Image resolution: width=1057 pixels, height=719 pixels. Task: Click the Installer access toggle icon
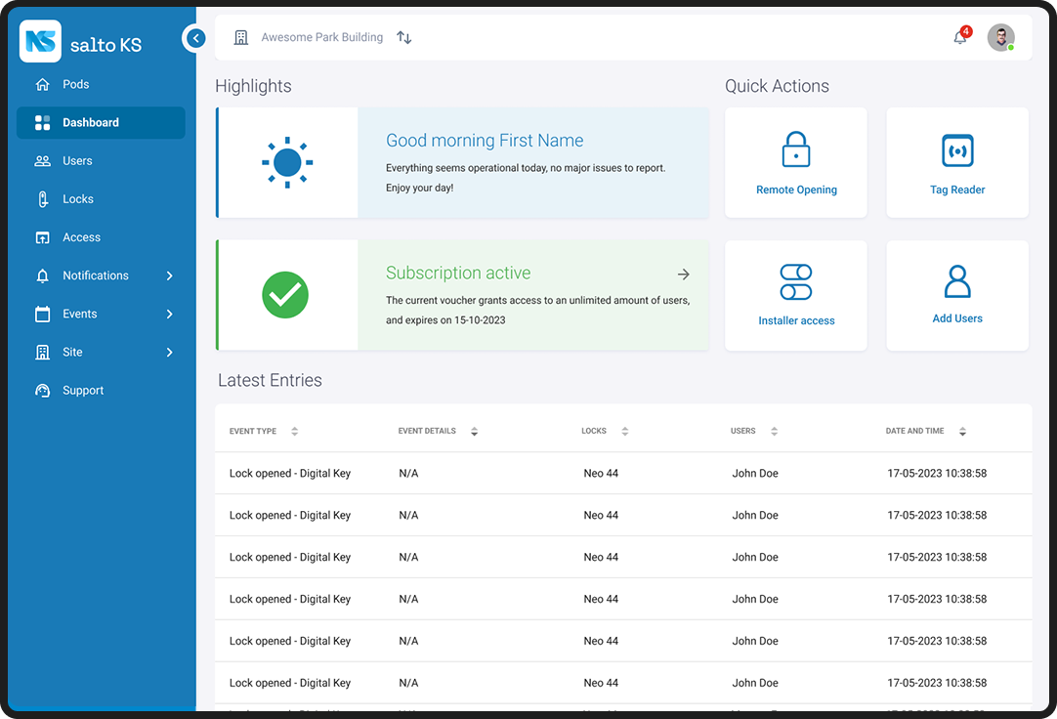point(796,282)
